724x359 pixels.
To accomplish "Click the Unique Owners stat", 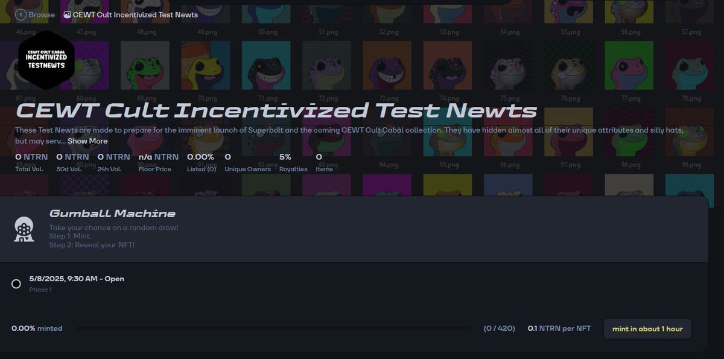I will pos(245,162).
